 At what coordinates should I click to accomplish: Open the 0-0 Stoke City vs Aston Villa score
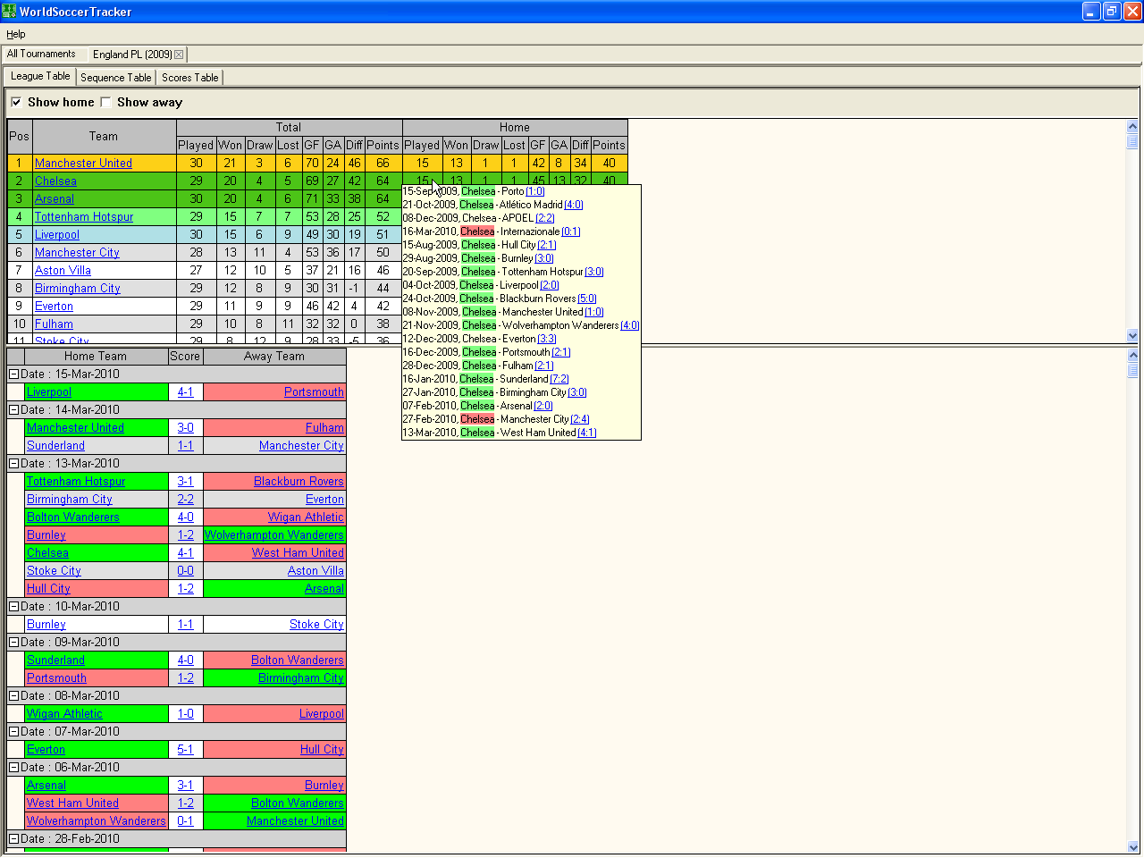[x=185, y=571]
